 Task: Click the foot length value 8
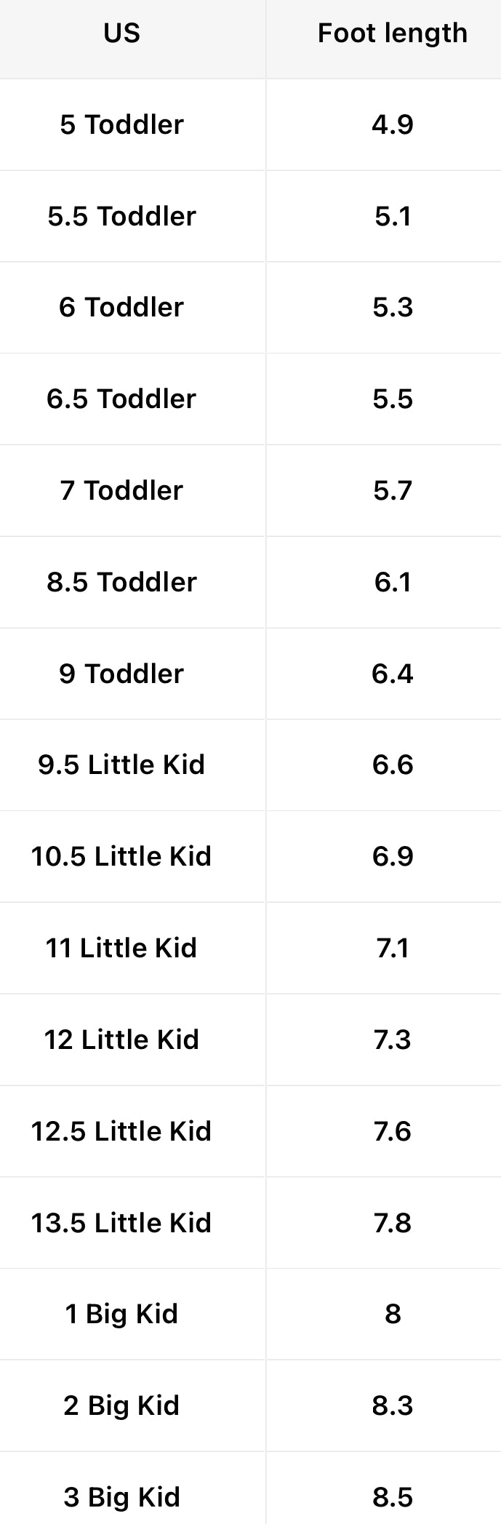tap(393, 1314)
